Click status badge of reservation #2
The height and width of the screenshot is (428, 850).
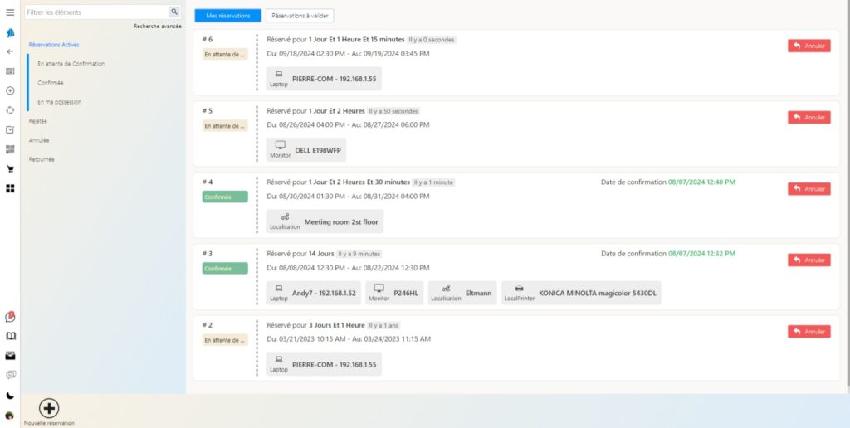click(x=225, y=340)
